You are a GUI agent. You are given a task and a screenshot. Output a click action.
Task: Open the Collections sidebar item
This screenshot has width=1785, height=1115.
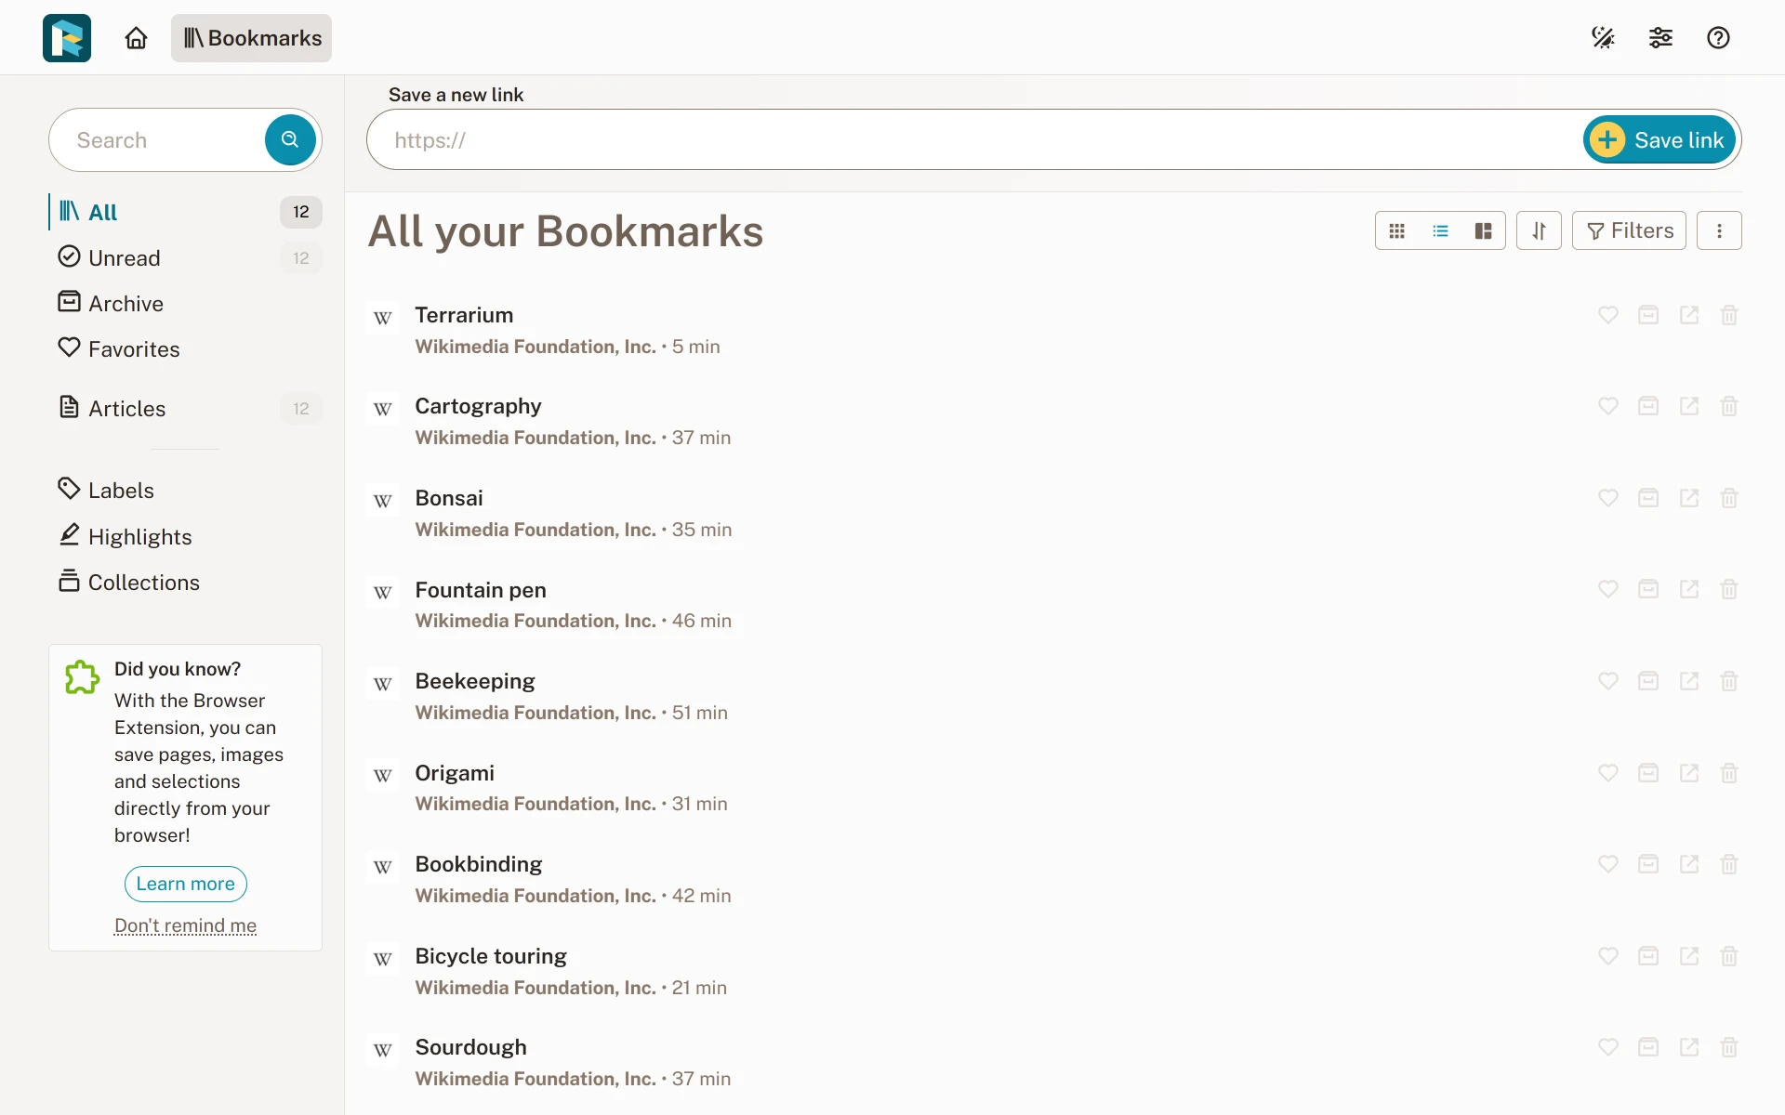[186, 583]
